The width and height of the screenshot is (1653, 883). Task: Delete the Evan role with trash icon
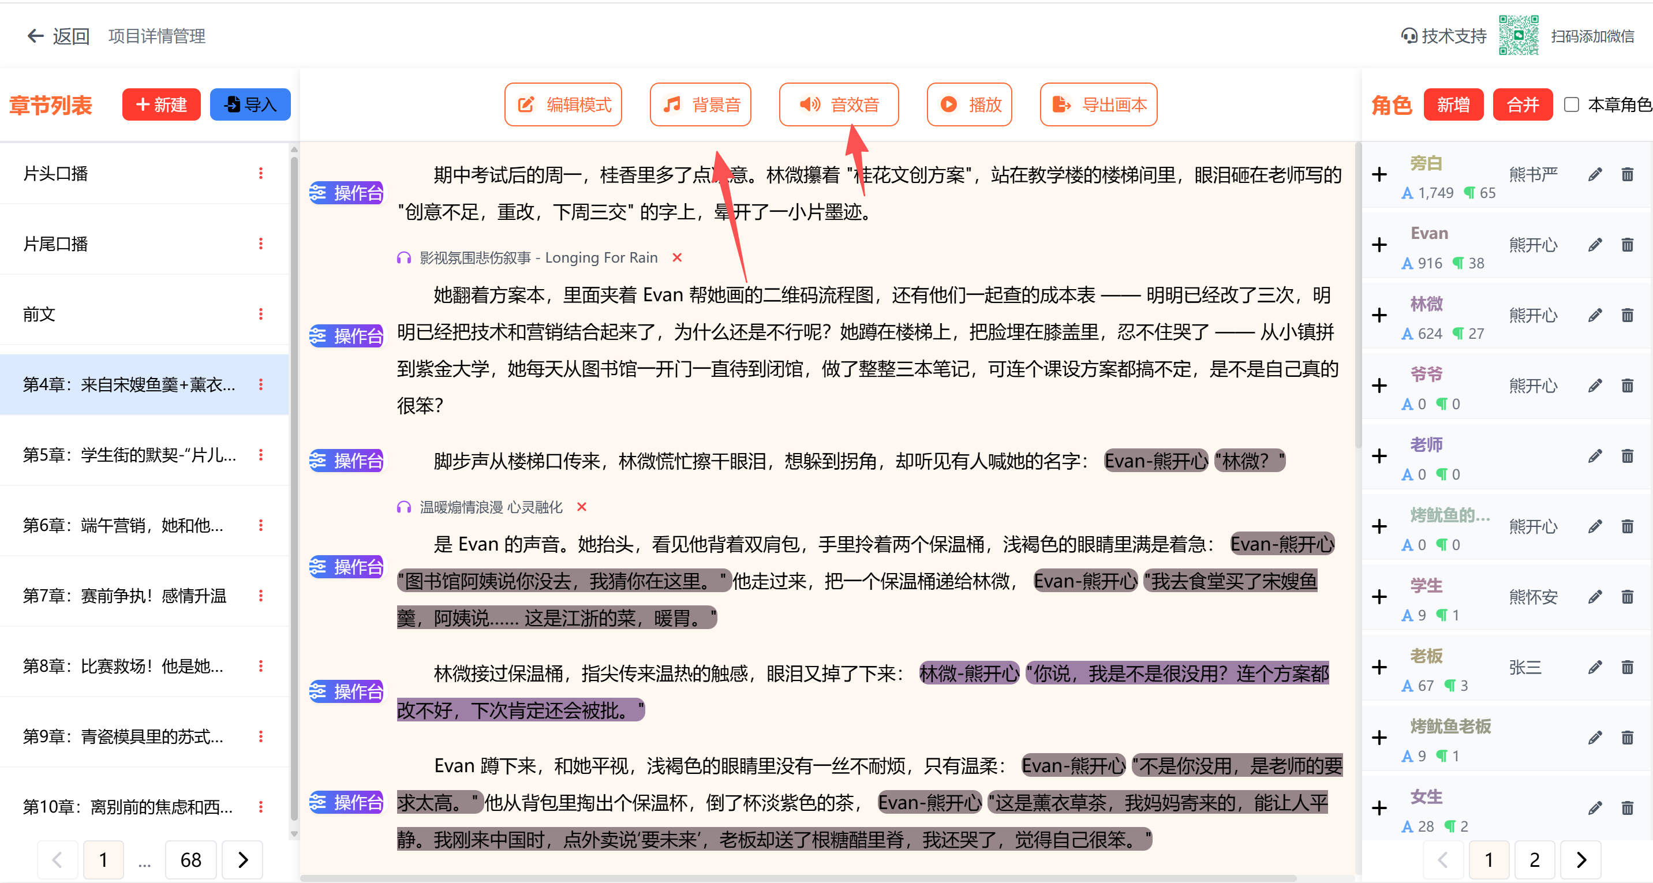(x=1628, y=245)
